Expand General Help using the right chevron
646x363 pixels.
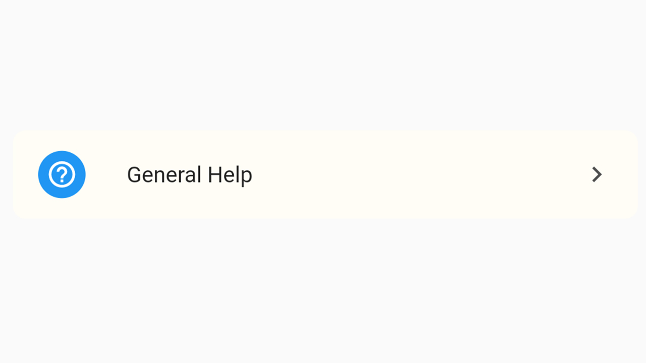pos(597,174)
